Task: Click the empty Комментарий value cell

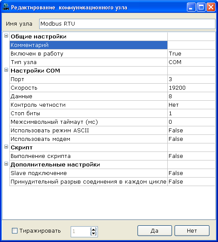Action: tap(191, 45)
